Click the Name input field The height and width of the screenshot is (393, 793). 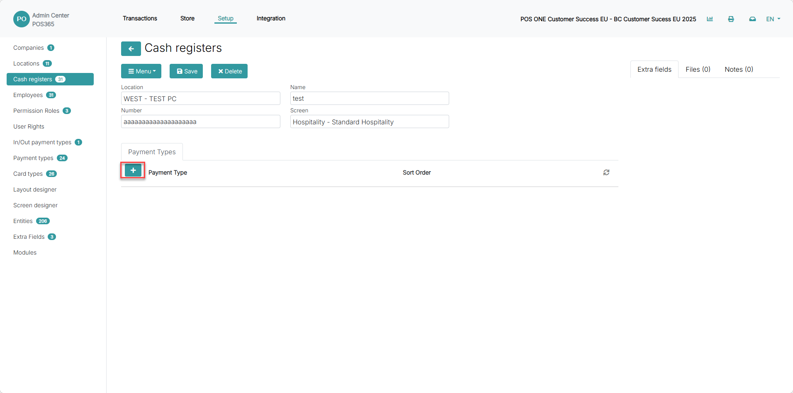(370, 98)
